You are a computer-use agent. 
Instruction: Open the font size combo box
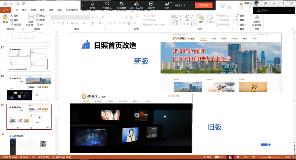coord(85,17)
